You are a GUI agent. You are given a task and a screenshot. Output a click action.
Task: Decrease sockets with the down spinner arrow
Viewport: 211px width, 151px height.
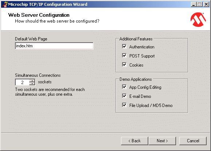32,84
